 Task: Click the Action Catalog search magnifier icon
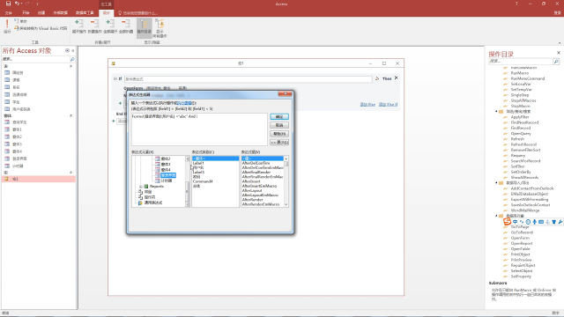coord(556,62)
